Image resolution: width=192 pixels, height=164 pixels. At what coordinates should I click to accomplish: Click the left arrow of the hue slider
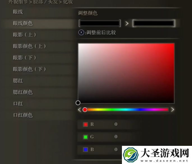(79, 110)
